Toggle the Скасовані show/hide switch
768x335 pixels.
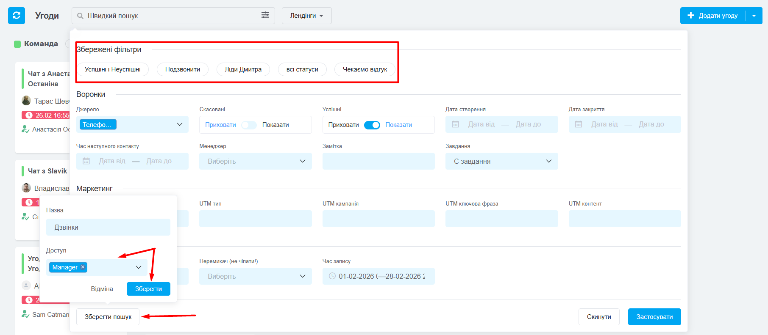(249, 125)
